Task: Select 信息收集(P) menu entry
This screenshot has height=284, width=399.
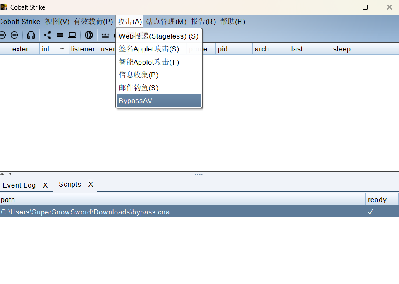Action: point(158,75)
